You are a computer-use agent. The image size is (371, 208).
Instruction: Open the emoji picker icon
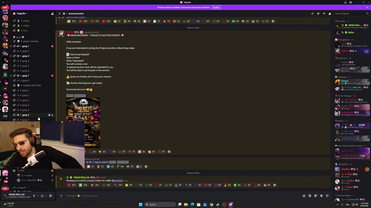(x=321, y=196)
